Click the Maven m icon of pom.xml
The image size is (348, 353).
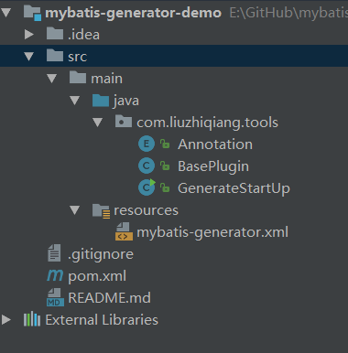pyautogui.click(x=55, y=275)
